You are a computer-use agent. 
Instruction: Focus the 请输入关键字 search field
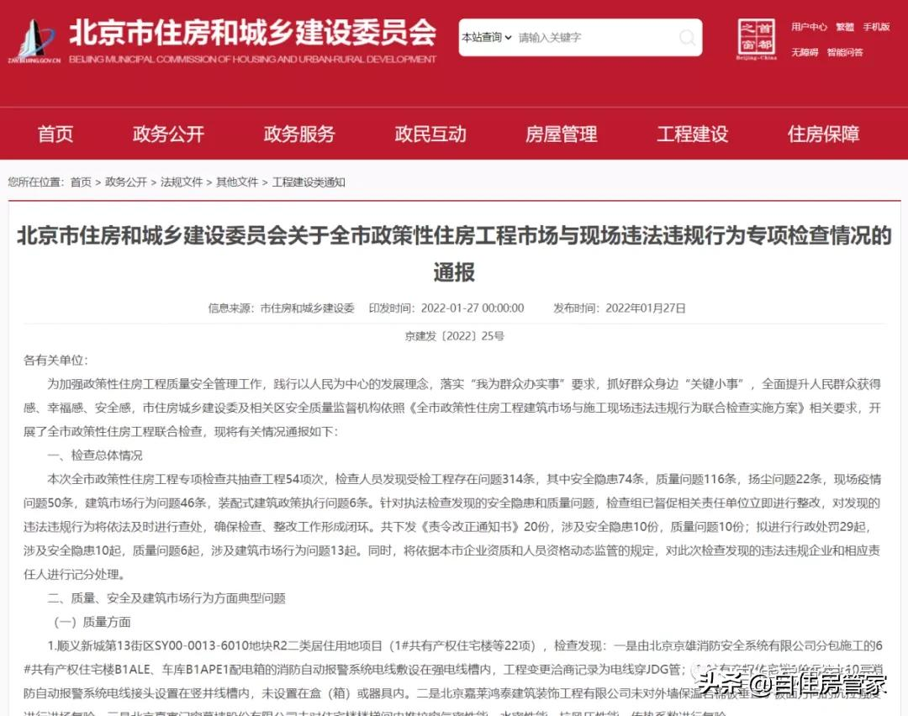click(x=596, y=38)
